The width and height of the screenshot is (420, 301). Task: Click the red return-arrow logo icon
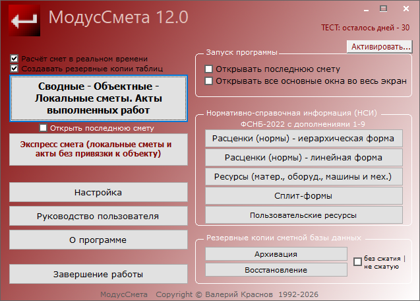point(24,20)
